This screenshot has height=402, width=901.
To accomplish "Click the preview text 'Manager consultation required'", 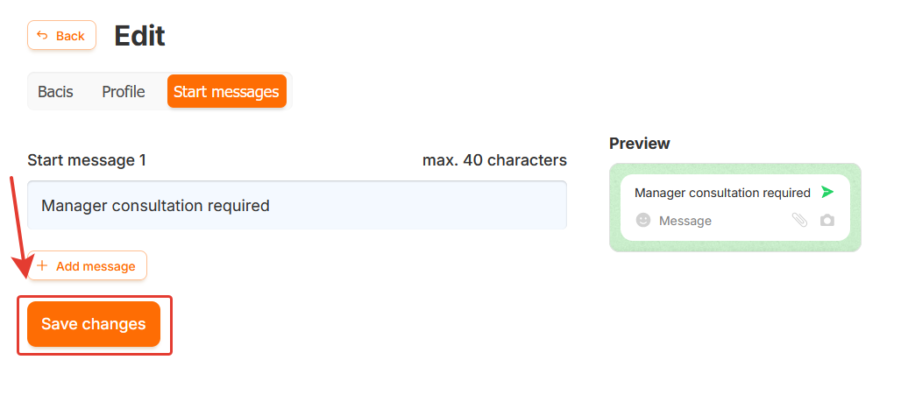I will tap(722, 193).
